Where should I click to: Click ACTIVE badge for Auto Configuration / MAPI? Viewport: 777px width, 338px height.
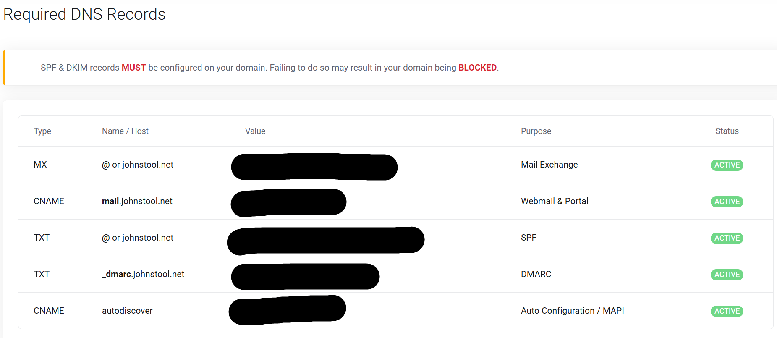point(727,311)
